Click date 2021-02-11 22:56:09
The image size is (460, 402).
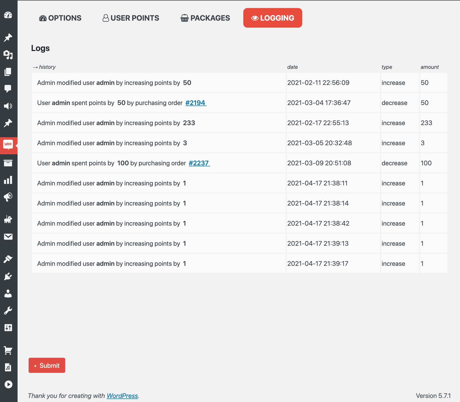coord(318,83)
